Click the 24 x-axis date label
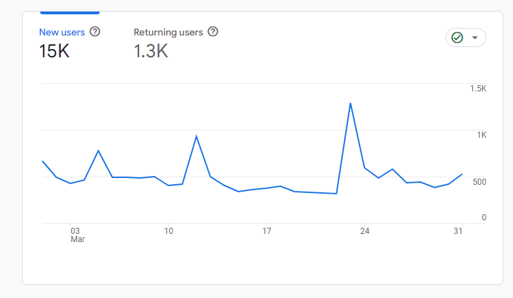 [365, 231]
